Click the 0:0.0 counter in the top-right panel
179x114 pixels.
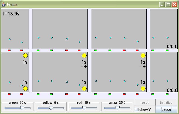[x=172, y=47]
